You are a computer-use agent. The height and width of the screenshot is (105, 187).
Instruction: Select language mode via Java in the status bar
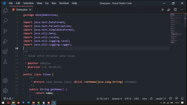click(144, 99)
